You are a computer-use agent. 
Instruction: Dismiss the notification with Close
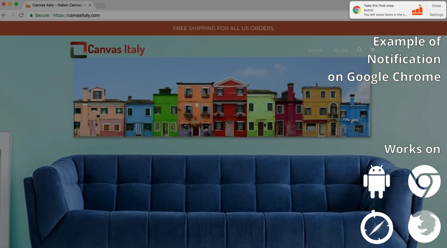(436, 6)
